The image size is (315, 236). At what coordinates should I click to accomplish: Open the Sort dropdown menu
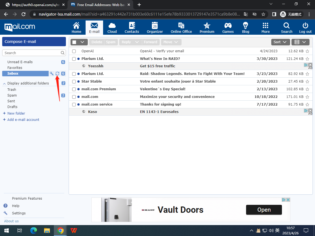[x=280, y=42]
